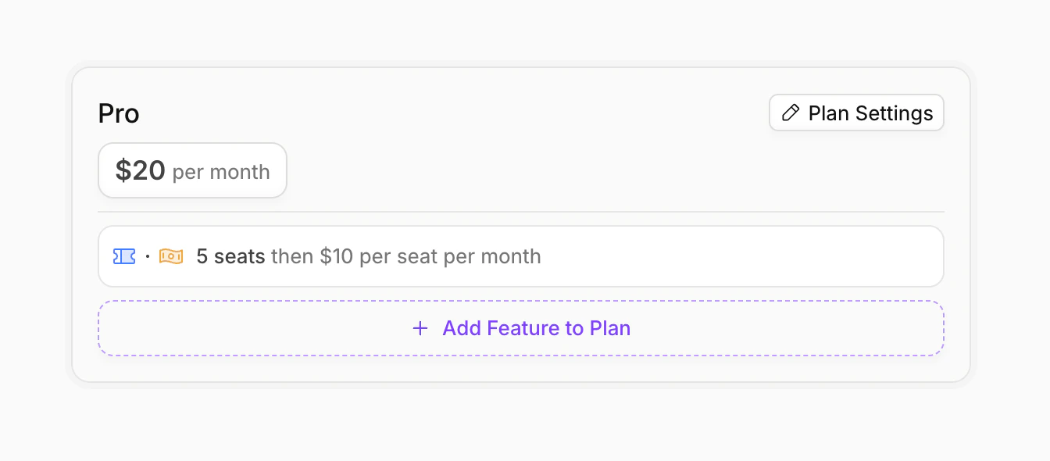The width and height of the screenshot is (1050, 461).
Task: Click the orange banknote price icon
Action: pos(171,256)
